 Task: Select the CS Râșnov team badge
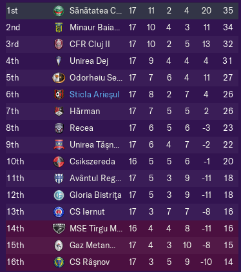(x=59, y=262)
